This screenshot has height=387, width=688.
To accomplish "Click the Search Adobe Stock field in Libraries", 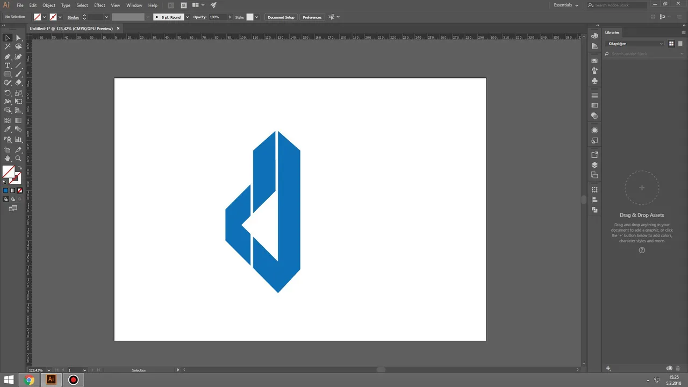I will (x=645, y=54).
